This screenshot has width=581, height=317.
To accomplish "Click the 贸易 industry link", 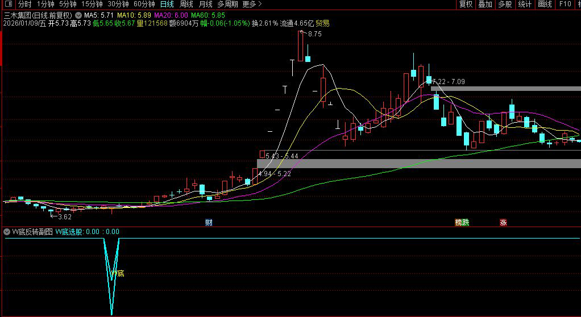I will (x=323, y=23).
